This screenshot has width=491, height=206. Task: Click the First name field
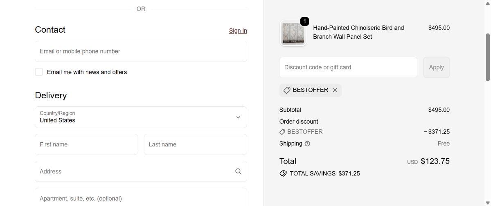tap(86, 144)
